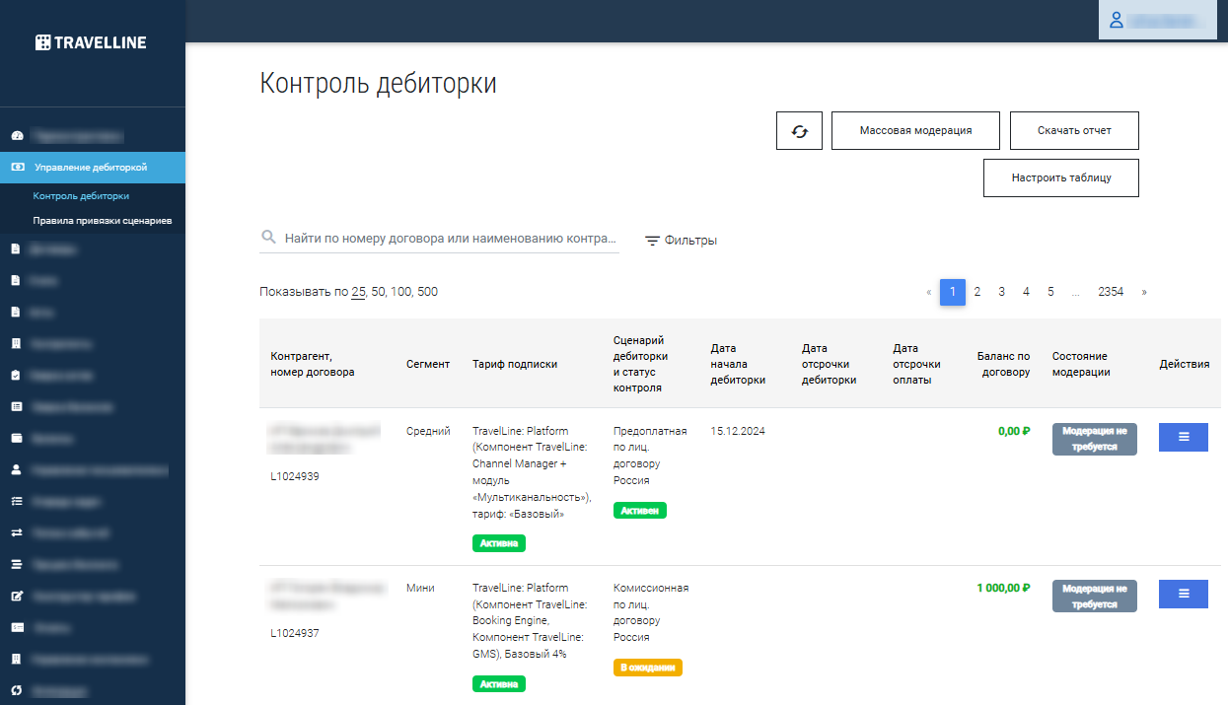Open the user profile icon at top right

[x=1117, y=20]
